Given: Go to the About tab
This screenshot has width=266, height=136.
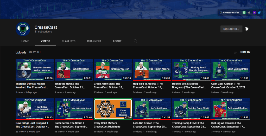Looking at the screenshot, I should tap(117, 41).
